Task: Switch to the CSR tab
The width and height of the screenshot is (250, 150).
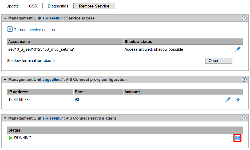Action: pyautogui.click(x=33, y=6)
